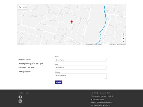This screenshot has height=107, width=143.
Task: Open map Terms of Use link
Action: tap(113, 45)
